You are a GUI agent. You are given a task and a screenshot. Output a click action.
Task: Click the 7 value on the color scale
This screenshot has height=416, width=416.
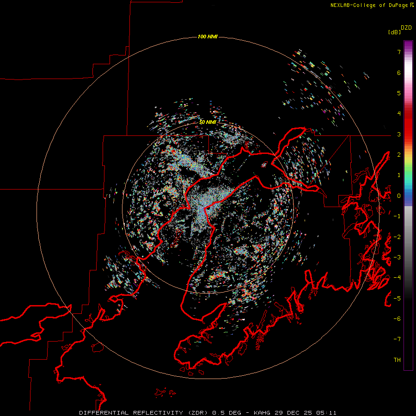pos(399,52)
